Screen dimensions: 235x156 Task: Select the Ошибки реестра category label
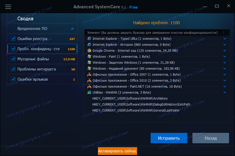tap(32, 39)
